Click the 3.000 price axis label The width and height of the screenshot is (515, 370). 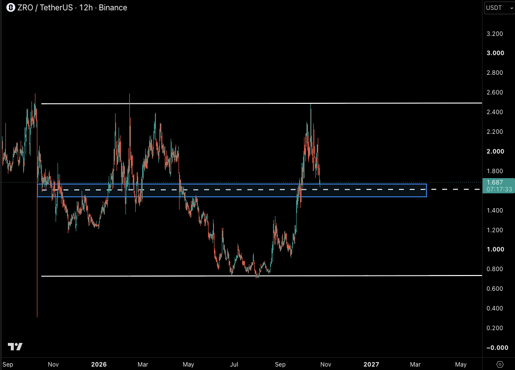point(495,53)
